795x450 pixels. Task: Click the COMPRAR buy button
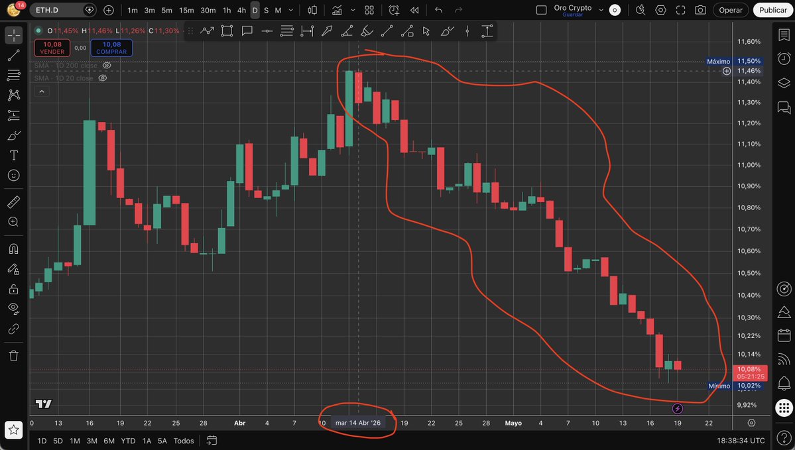[111, 48]
